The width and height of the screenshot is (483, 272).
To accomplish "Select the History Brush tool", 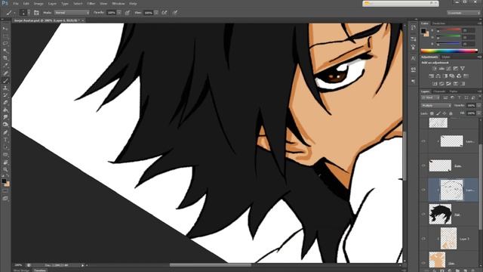I will point(5,96).
